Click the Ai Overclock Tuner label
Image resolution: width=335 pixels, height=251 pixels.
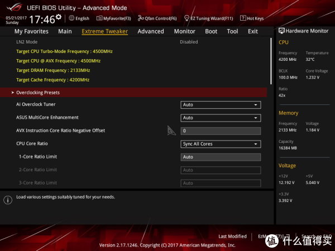tap(36, 104)
